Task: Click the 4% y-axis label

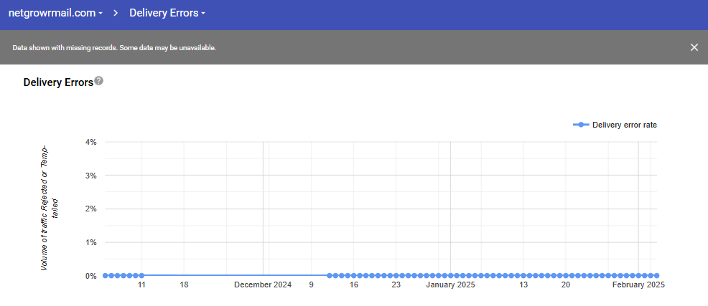Action: 90,142
